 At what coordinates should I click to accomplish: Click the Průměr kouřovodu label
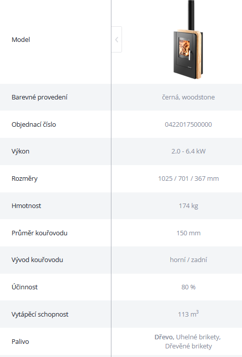[39, 233]
